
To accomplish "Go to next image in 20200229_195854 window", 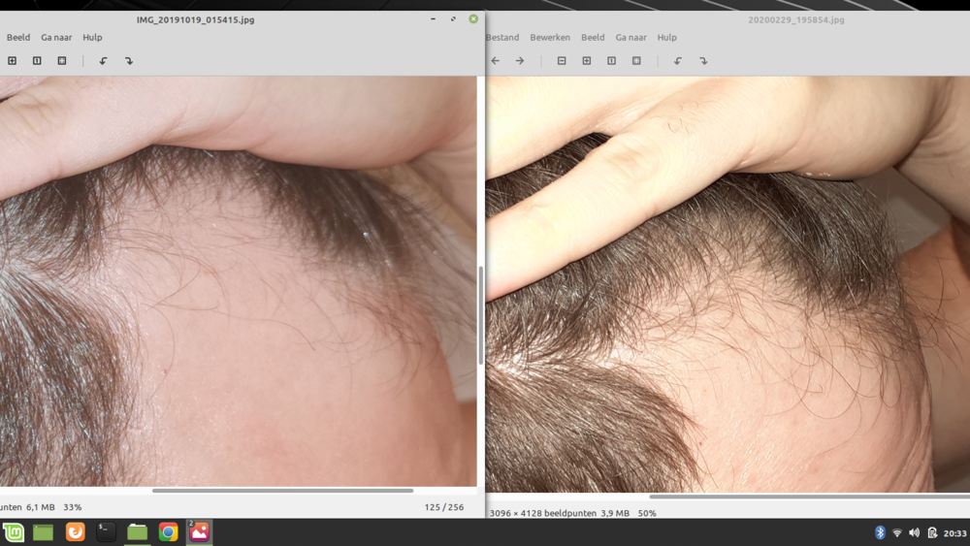I will tap(520, 61).
